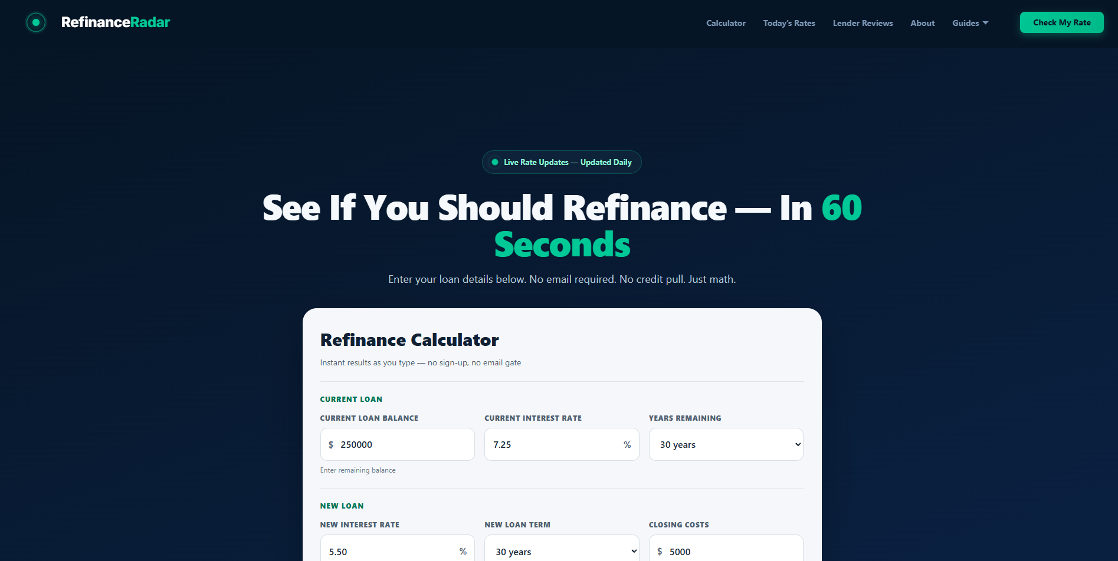Click the 'CLOSING COSTS' field label
The height and width of the screenshot is (561, 1118).
[x=678, y=525]
